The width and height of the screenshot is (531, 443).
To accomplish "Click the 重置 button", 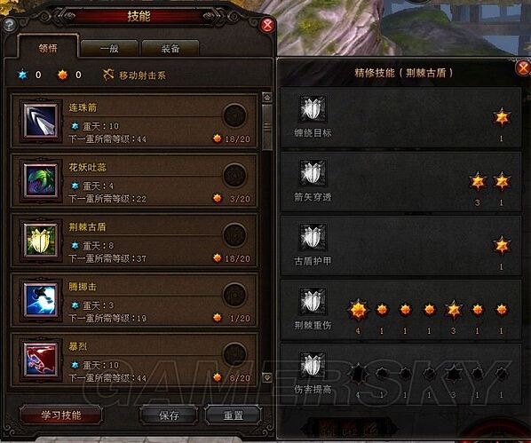I will tap(233, 415).
